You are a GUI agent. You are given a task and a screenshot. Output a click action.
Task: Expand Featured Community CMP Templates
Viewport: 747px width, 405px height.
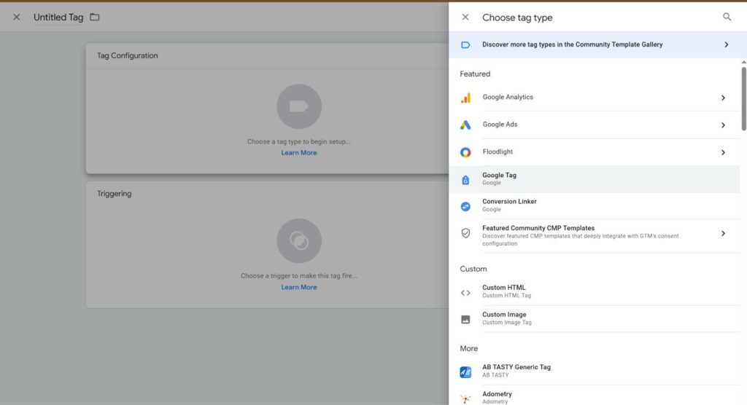[x=723, y=233]
